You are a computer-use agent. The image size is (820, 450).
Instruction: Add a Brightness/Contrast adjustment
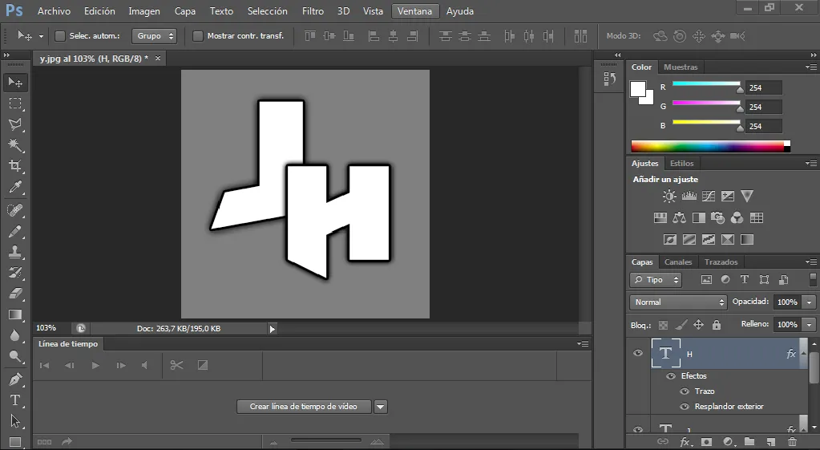669,197
